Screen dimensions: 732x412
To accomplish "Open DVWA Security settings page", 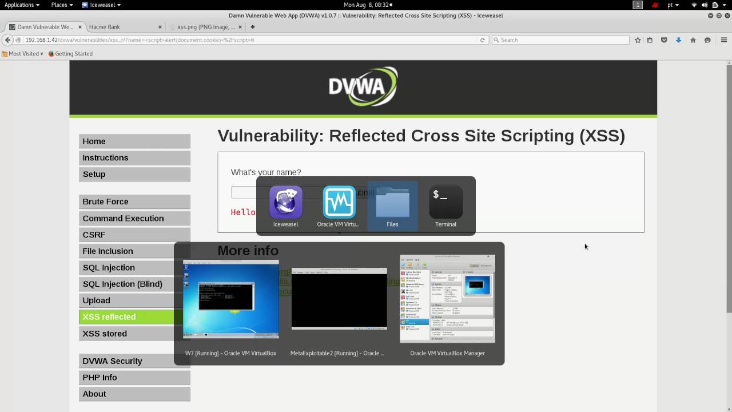I will pyautogui.click(x=134, y=361).
